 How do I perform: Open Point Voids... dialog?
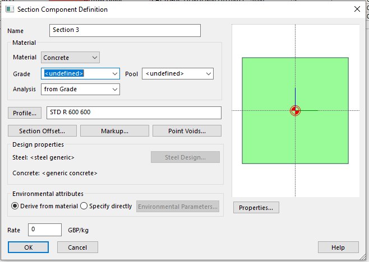pos(187,131)
